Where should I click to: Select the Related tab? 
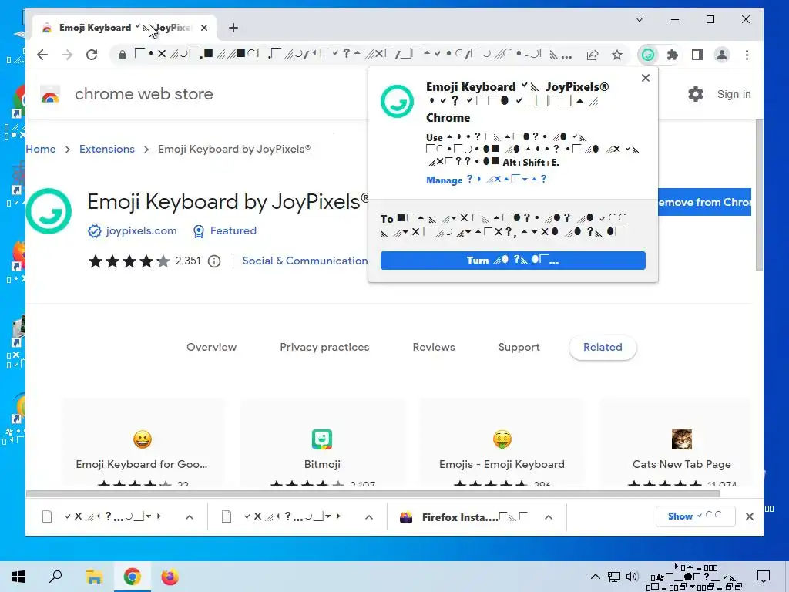click(x=603, y=347)
